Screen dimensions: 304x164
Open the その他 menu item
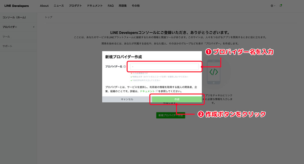[136, 6]
